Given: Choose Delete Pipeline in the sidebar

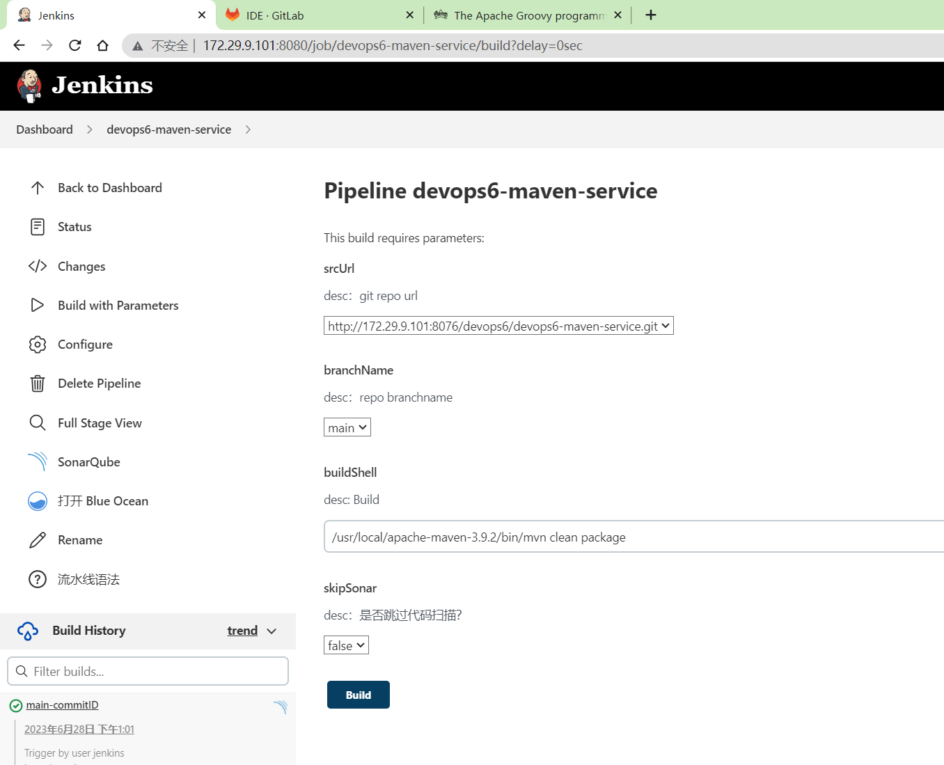Looking at the screenshot, I should (100, 384).
